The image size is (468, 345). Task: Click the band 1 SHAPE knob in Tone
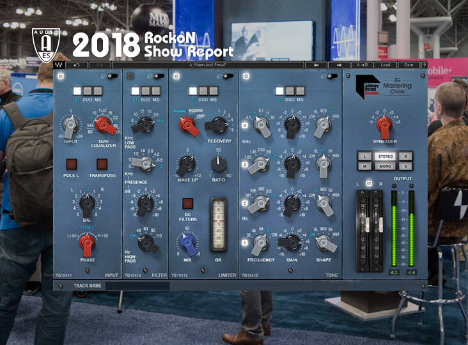pyautogui.click(x=325, y=243)
